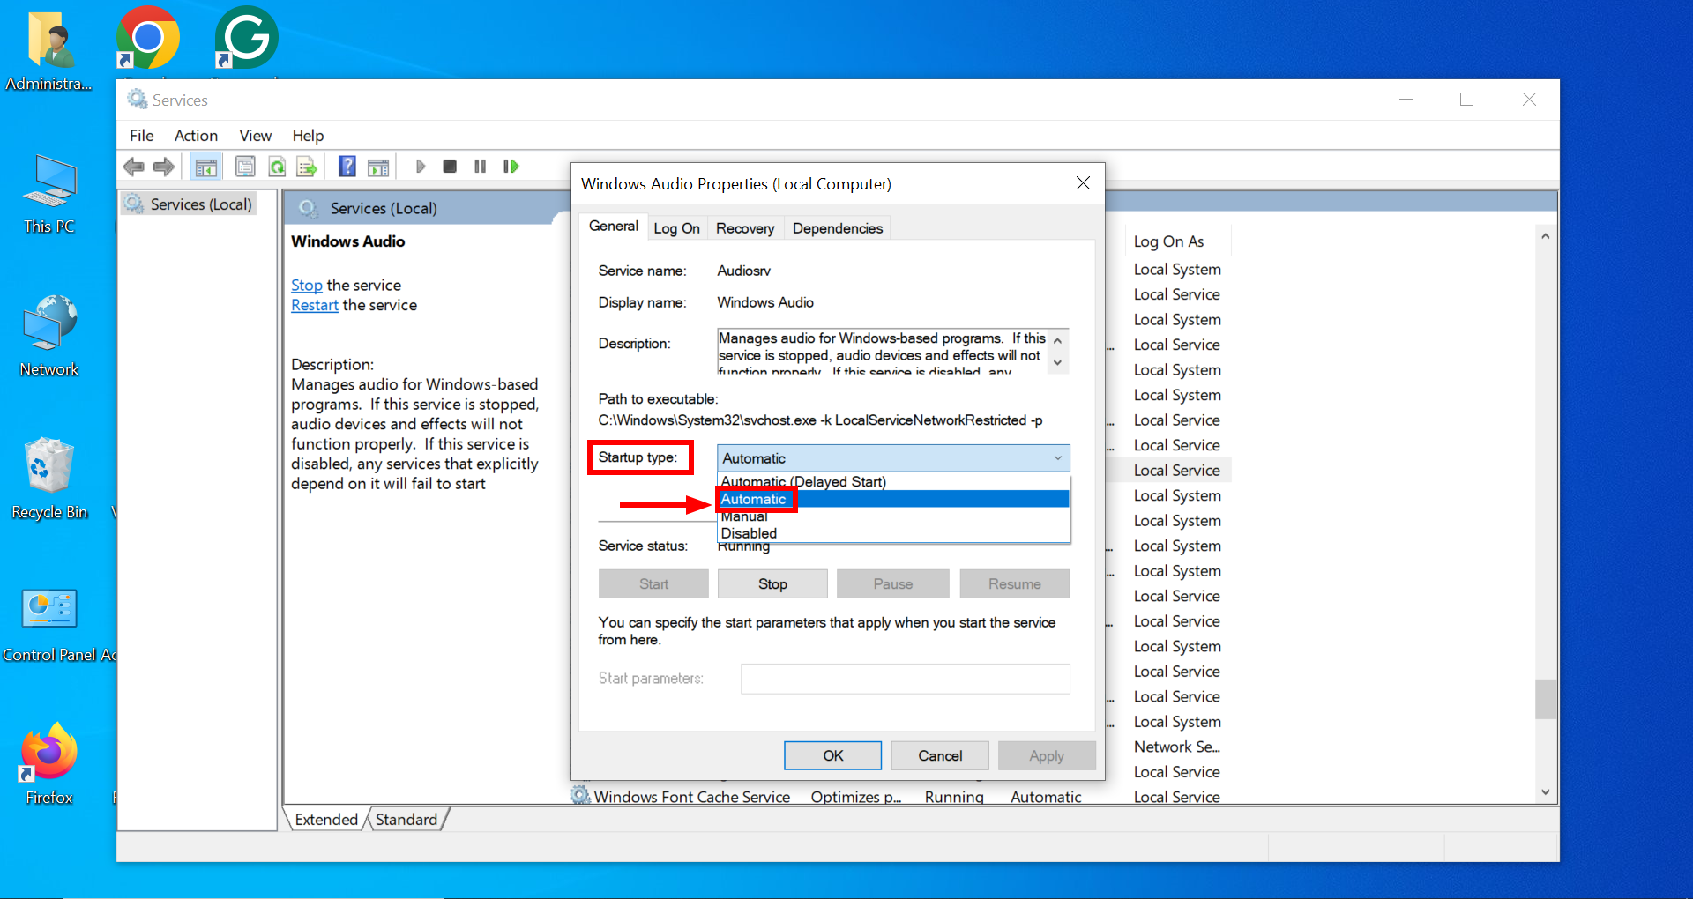Open the blue Help question-mark icon

click(x=347, y=166)
